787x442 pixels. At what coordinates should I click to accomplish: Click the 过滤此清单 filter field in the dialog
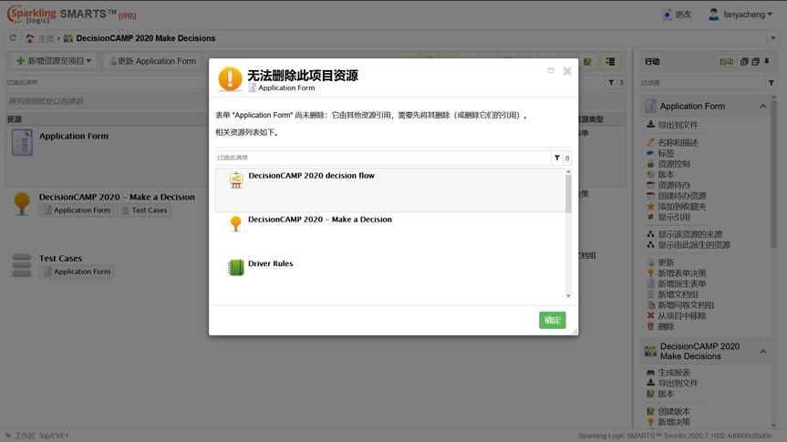pos(383,158)
